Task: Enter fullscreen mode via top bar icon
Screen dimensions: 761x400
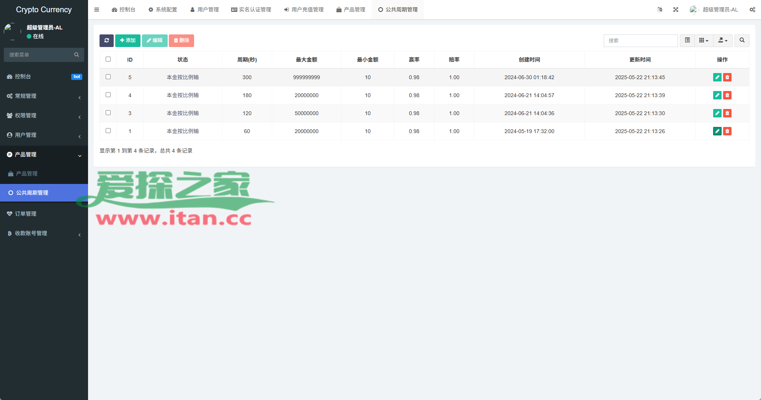Action: point(676,10)
